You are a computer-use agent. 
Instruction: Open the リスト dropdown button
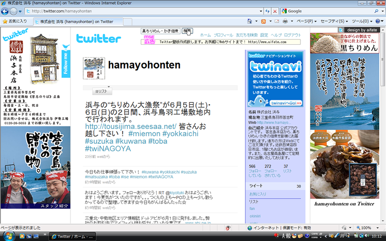click(x=102, y=91)
